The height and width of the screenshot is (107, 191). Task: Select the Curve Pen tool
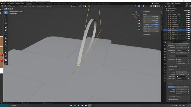point(6,45)
